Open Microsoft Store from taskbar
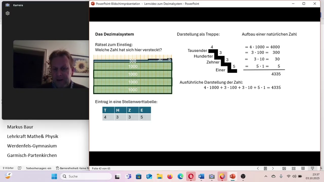The width and height of the screenshot is (324, 182). [x=138, y=176]
